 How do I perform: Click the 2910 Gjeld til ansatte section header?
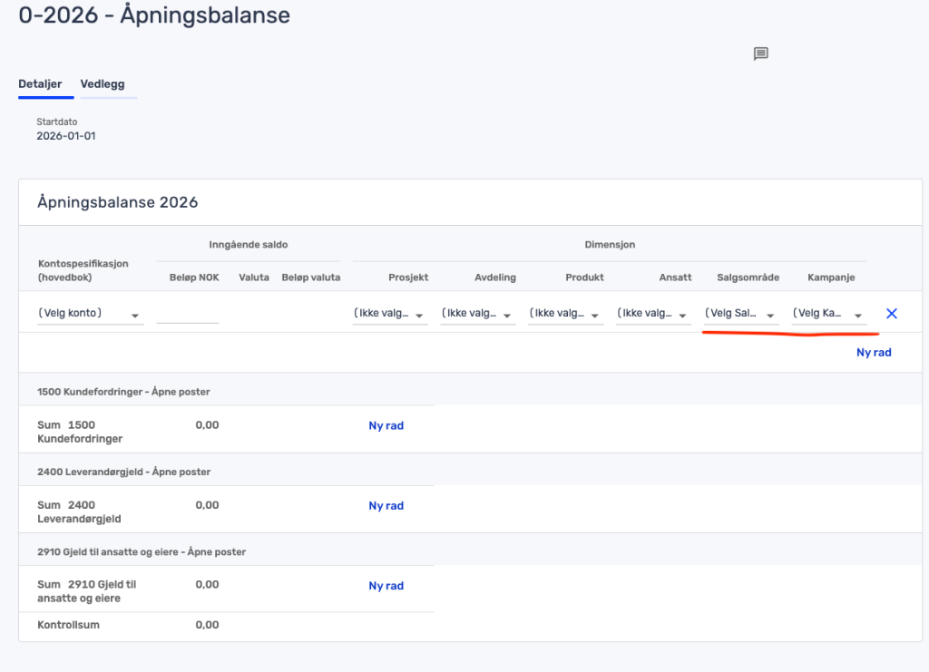click(x=142, y=551)
